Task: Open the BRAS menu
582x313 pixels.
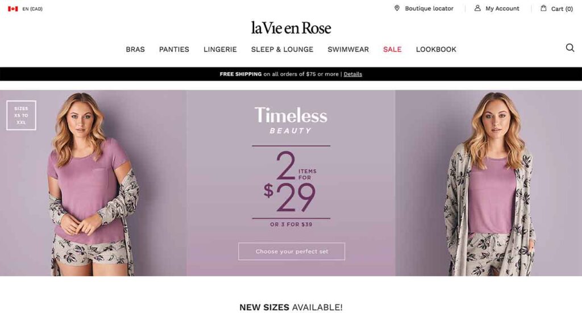Action: click(135, 49)
